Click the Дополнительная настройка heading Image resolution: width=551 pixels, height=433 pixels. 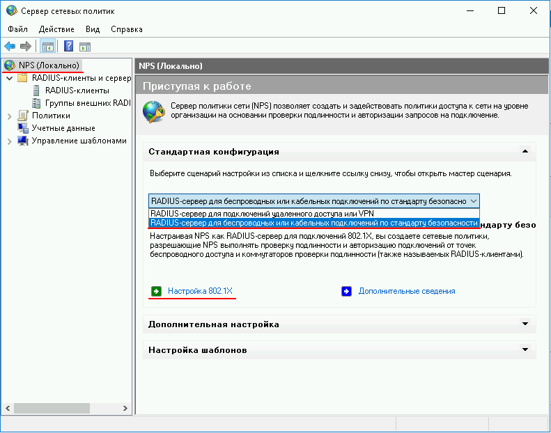pos(214,324)
